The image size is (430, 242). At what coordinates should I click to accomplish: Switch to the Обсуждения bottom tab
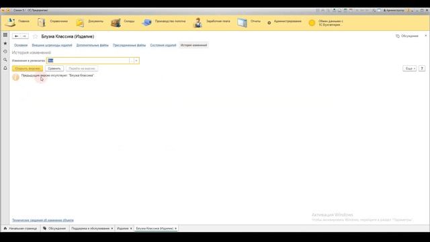coord(54,229)
